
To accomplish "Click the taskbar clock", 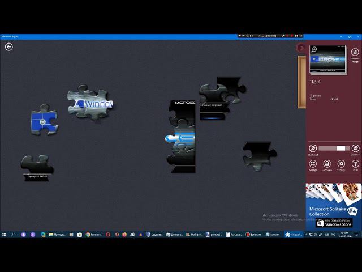I will coord(344,235).
